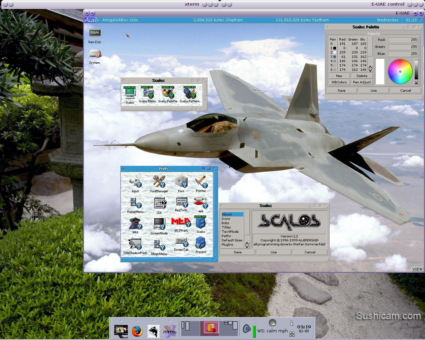Click Use in Scalos prefs window
Viewport: 425px width, 340px height.
[274, 252]
